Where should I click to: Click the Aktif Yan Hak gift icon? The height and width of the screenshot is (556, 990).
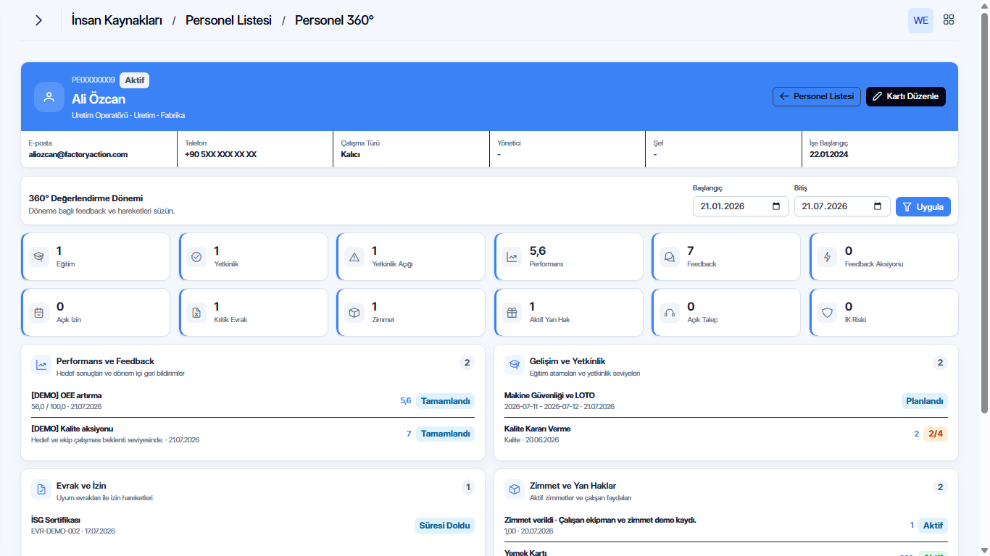click(x=512, y=313)
